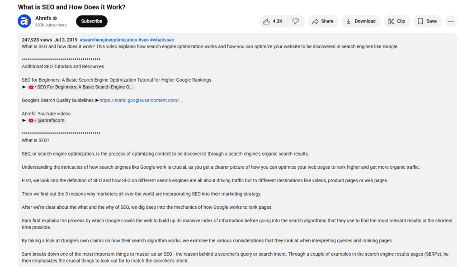Subscribe to the Ahrefs channel
This screenshot has height=267, width=463.
pos(91,21)
